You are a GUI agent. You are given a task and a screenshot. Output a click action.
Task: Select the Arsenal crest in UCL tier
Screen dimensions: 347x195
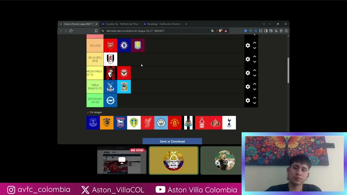pyautogui.click(x=110, y=45)
